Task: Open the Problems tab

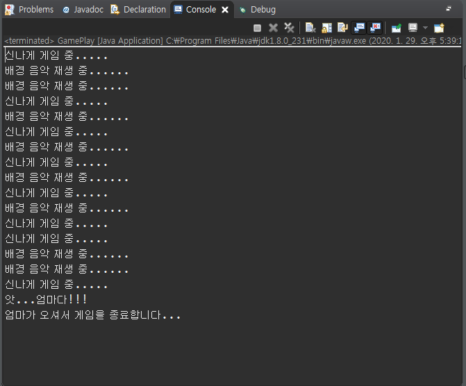Action: 29,10
